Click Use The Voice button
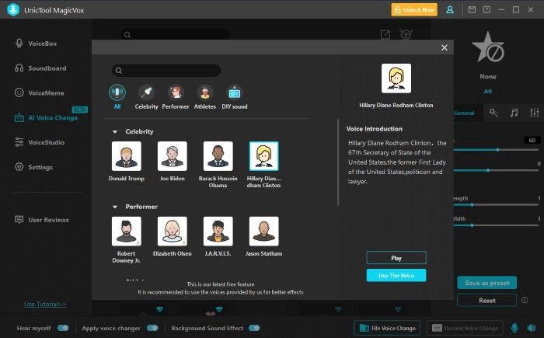 click(x=396, y=275)
